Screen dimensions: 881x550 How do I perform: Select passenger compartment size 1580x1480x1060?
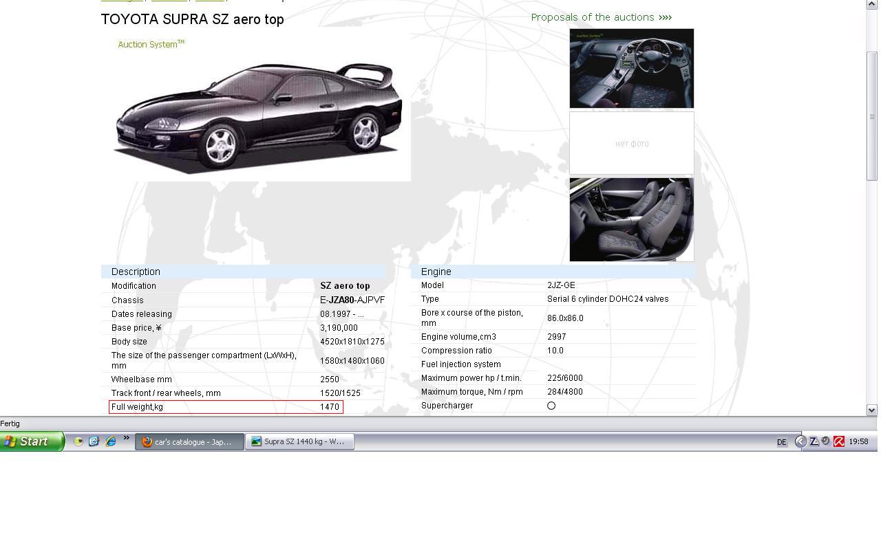[x=352, y=361]
